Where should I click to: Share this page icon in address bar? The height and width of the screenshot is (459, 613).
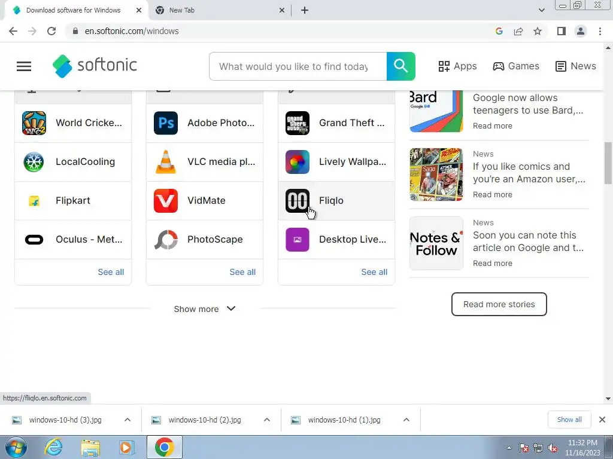point(518,31)
